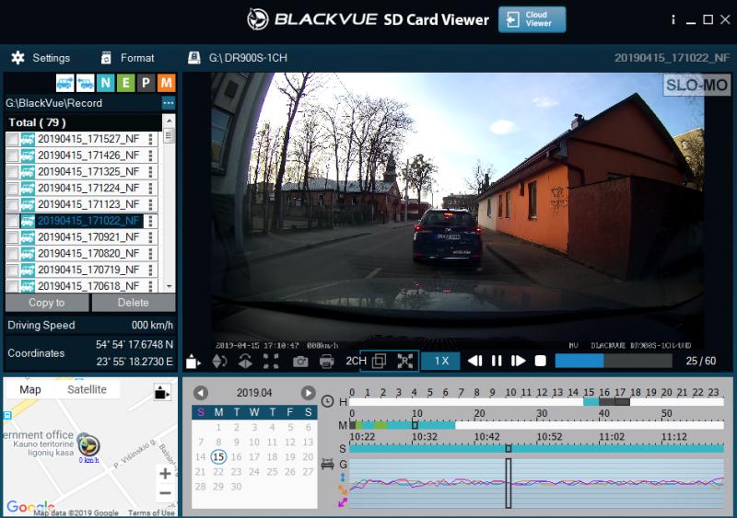
Task: Open Cloud Viewer
Action: click(x=532, y=19)
